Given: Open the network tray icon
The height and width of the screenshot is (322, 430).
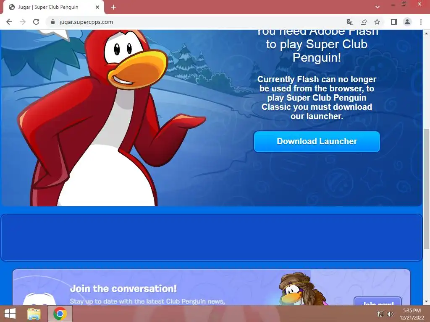Looking at the screenshot, I should [x=380, y=314].
